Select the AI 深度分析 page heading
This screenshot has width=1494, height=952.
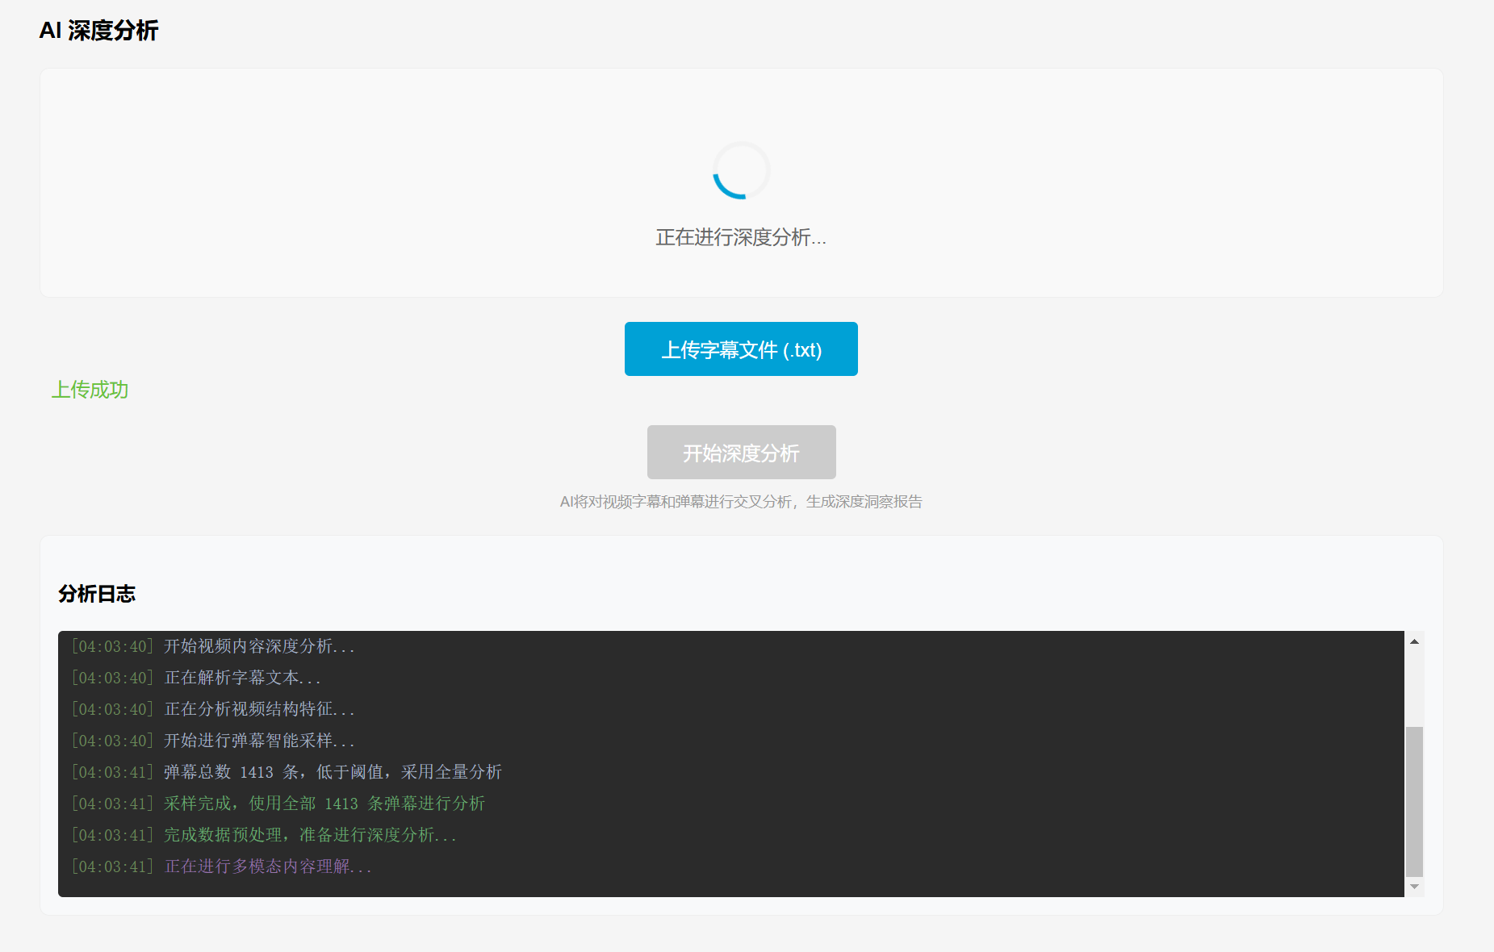pyautogui.click(x=98, y=31)
